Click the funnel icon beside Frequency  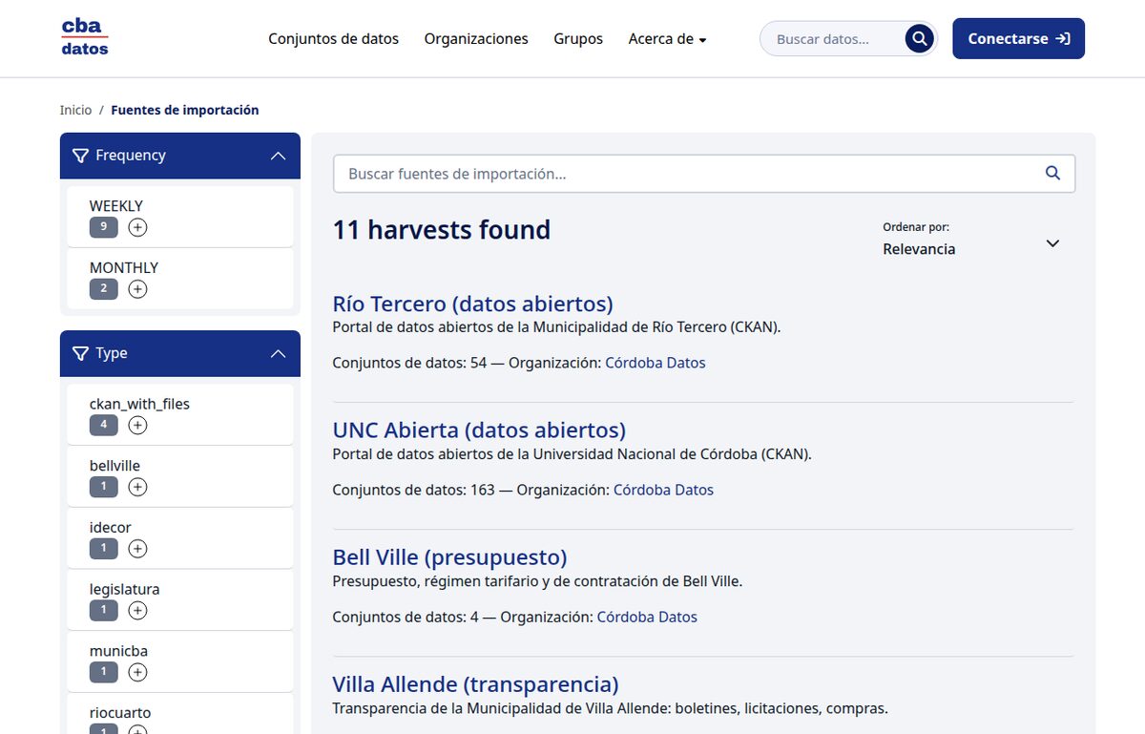tap(80, 156)
